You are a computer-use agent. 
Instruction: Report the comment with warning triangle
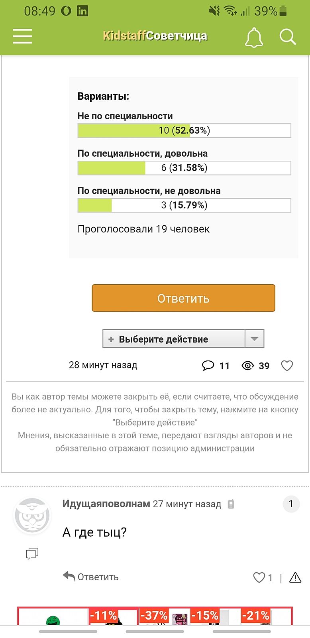pos(295,577)
